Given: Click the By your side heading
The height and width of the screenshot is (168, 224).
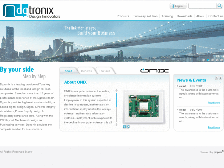Looking at the screenshot, I should (17, 70).
